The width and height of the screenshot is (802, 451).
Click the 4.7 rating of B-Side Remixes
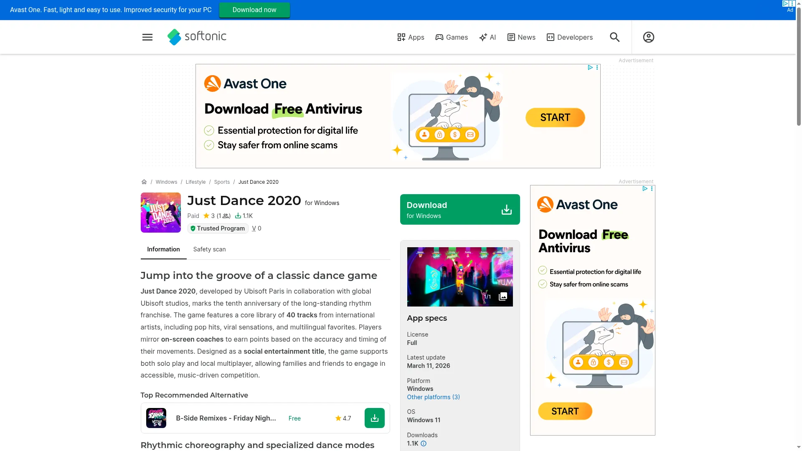point(343,418)
